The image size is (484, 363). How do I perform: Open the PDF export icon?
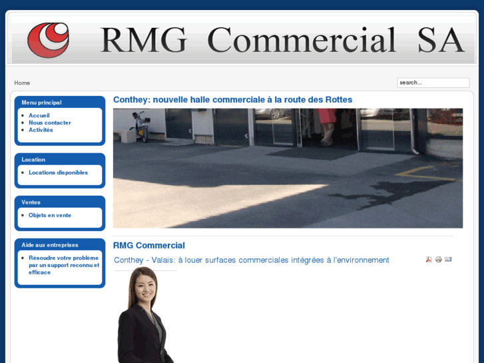(x=429, y=260)
